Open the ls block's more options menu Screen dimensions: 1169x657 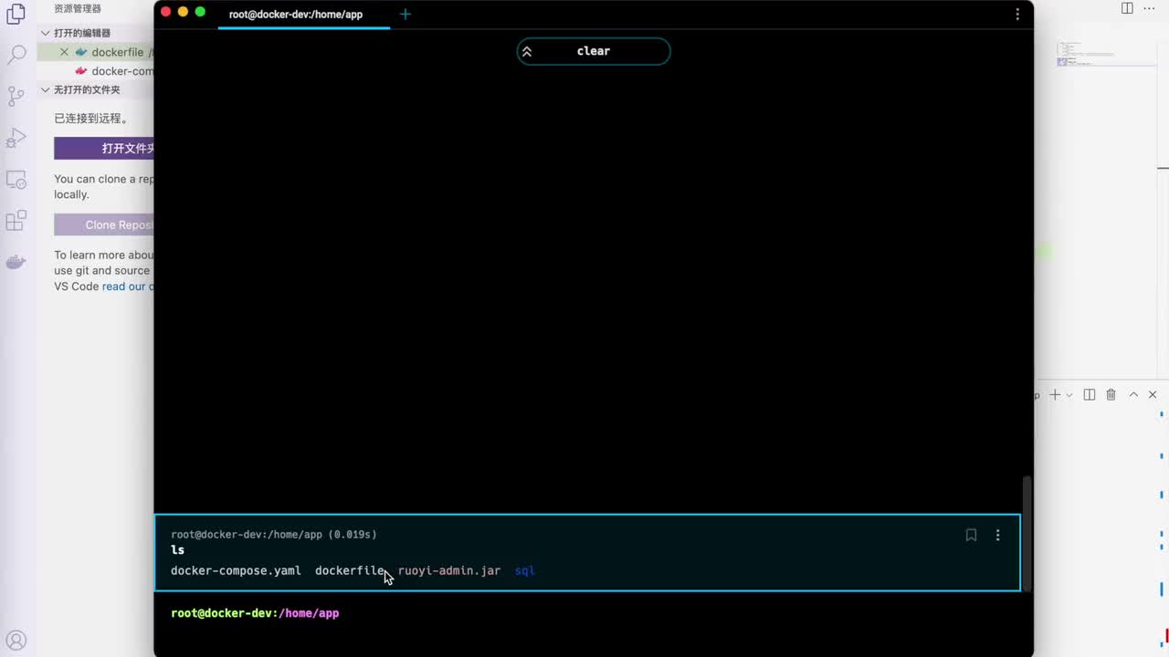pyautogui.click(x=997, y=536)
